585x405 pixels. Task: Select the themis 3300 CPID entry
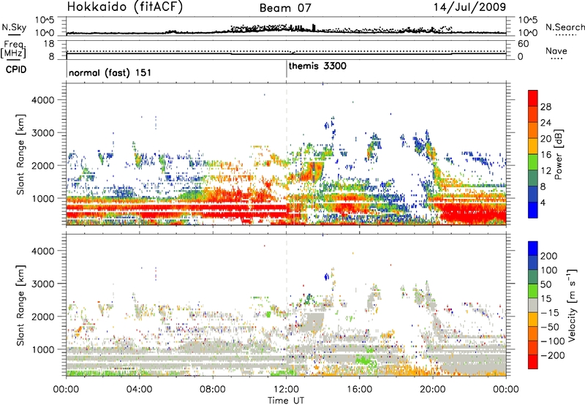(x=317, y=66)
